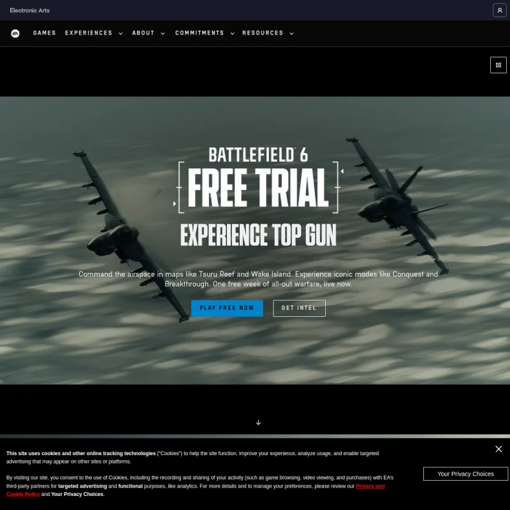Viewport: 510px width, 510px height.
Task: Pause the hero video carousel
Action: (x=498, y=65)
